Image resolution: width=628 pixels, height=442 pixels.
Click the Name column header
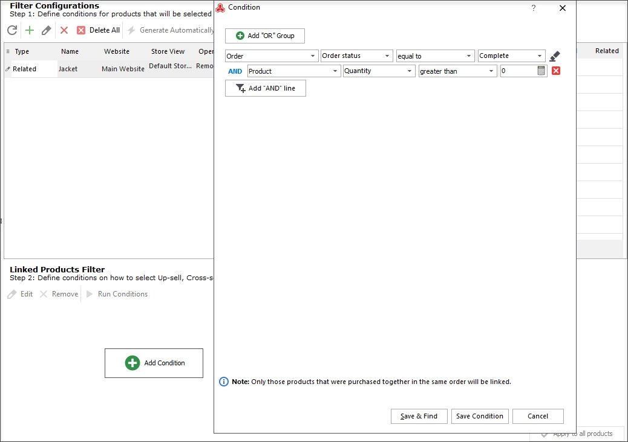[70, 51]
